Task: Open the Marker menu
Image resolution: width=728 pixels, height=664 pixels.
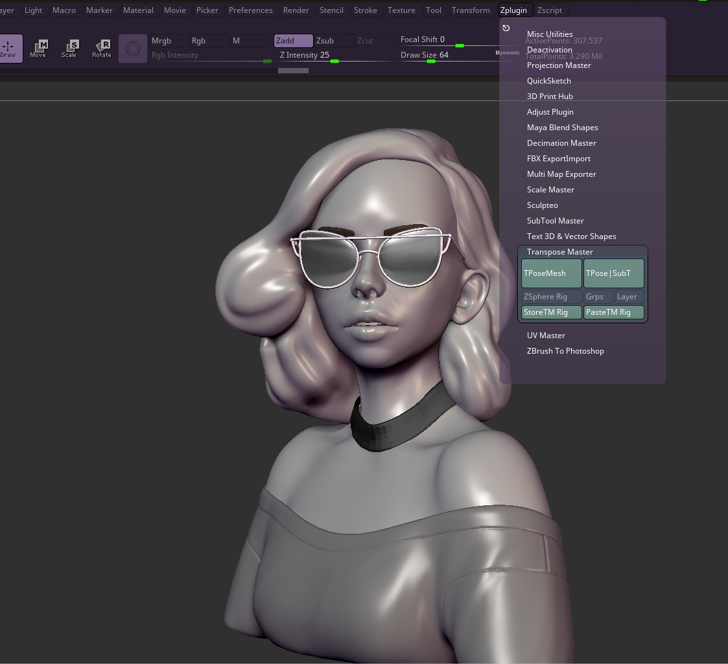Action: pyautogui.click(x=99, y=10)
